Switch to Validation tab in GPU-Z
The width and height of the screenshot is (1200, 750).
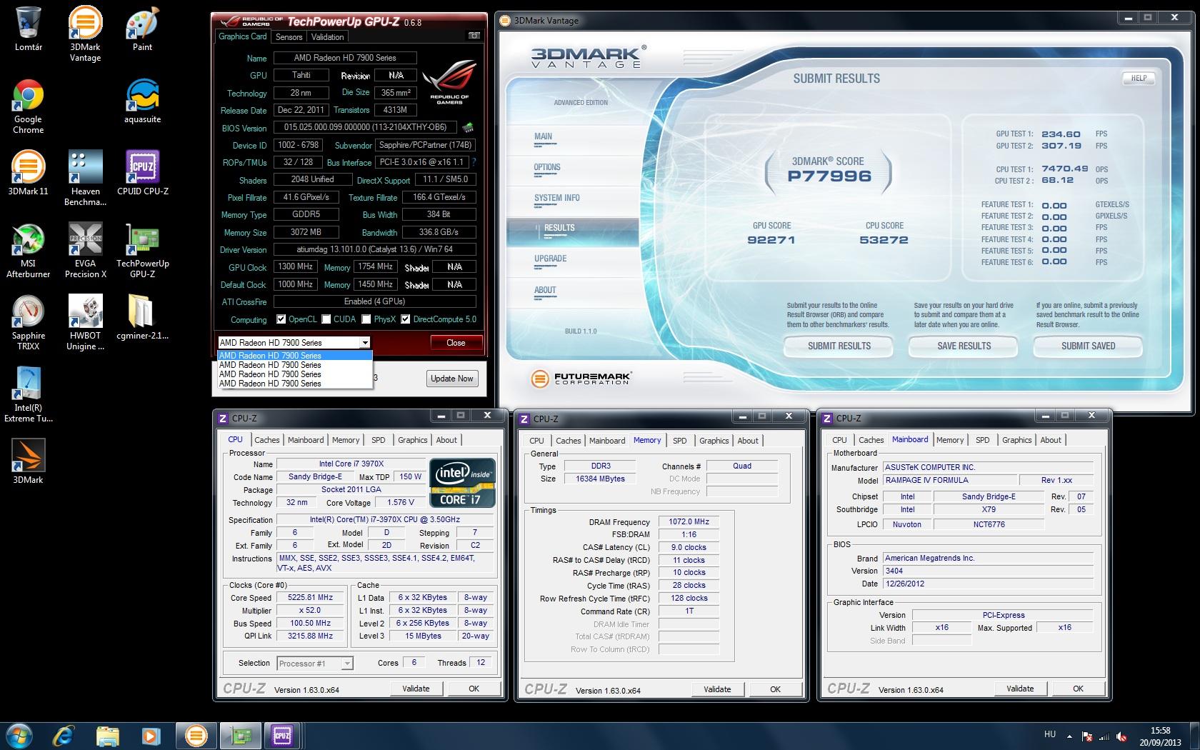point(328,37)
